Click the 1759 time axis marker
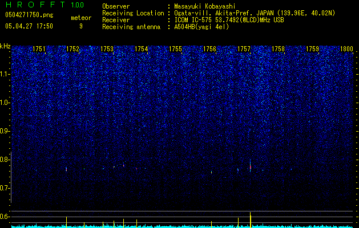359x228 pixels. [312, 49]
